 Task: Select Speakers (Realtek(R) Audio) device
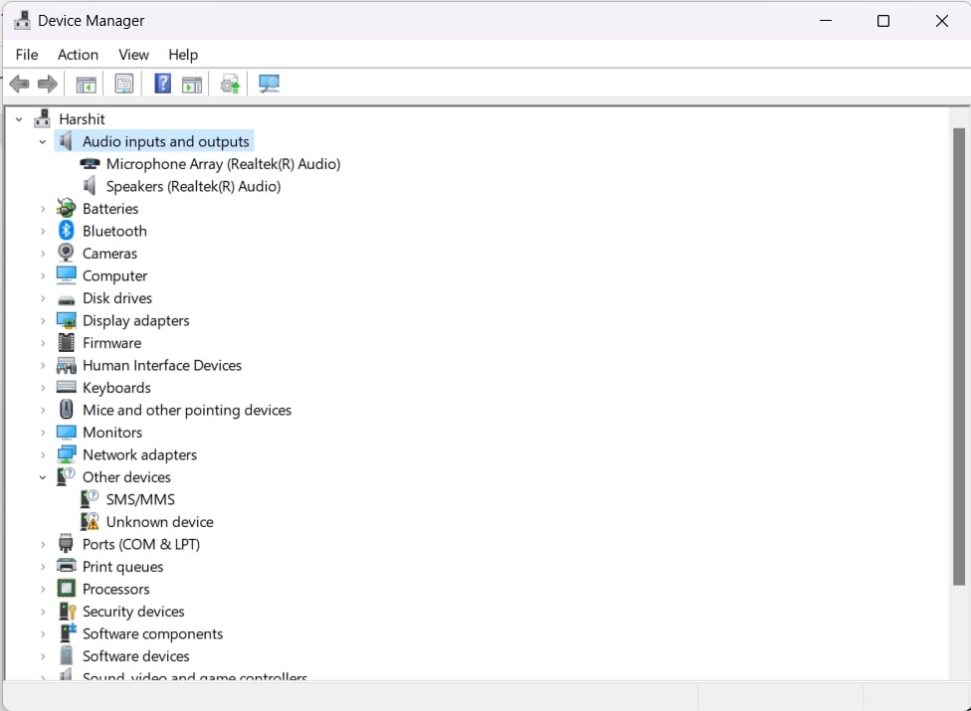click(x=193, y=187)
